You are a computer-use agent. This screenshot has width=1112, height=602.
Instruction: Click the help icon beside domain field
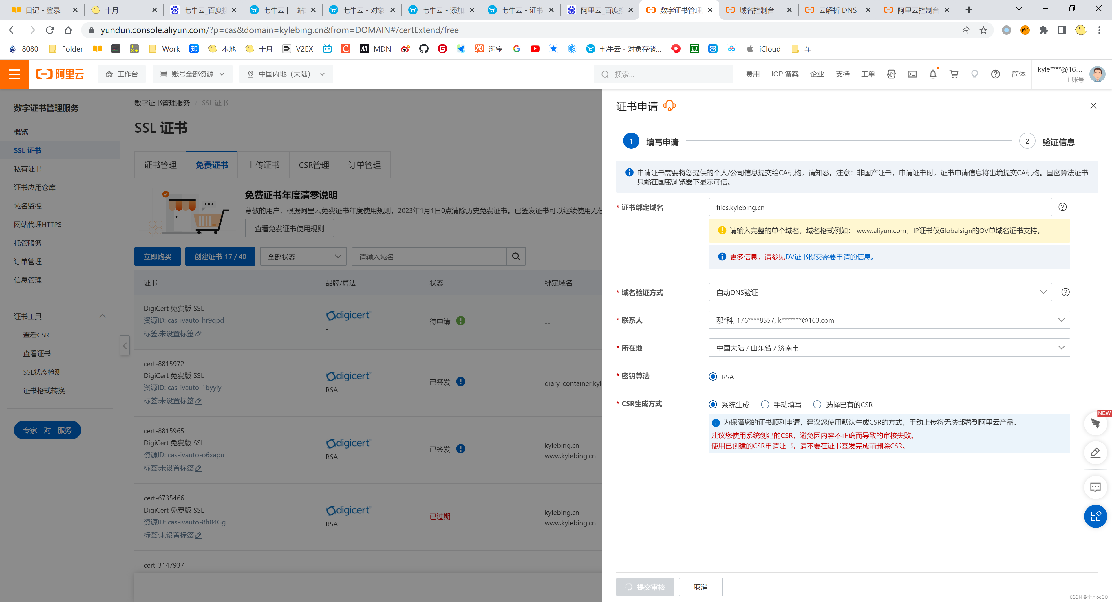coord(1062,207)
